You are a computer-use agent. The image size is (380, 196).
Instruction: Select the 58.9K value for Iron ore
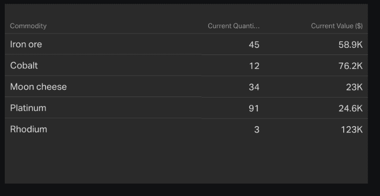tap(350, 44)
